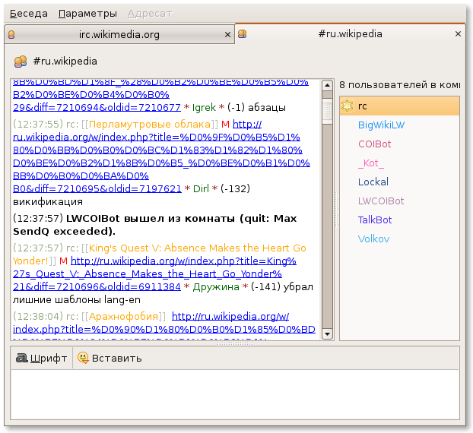Click the #ru.wikipedia tab chat icon
The width and height of the screenshot is (473, 433).
(242, 33)
